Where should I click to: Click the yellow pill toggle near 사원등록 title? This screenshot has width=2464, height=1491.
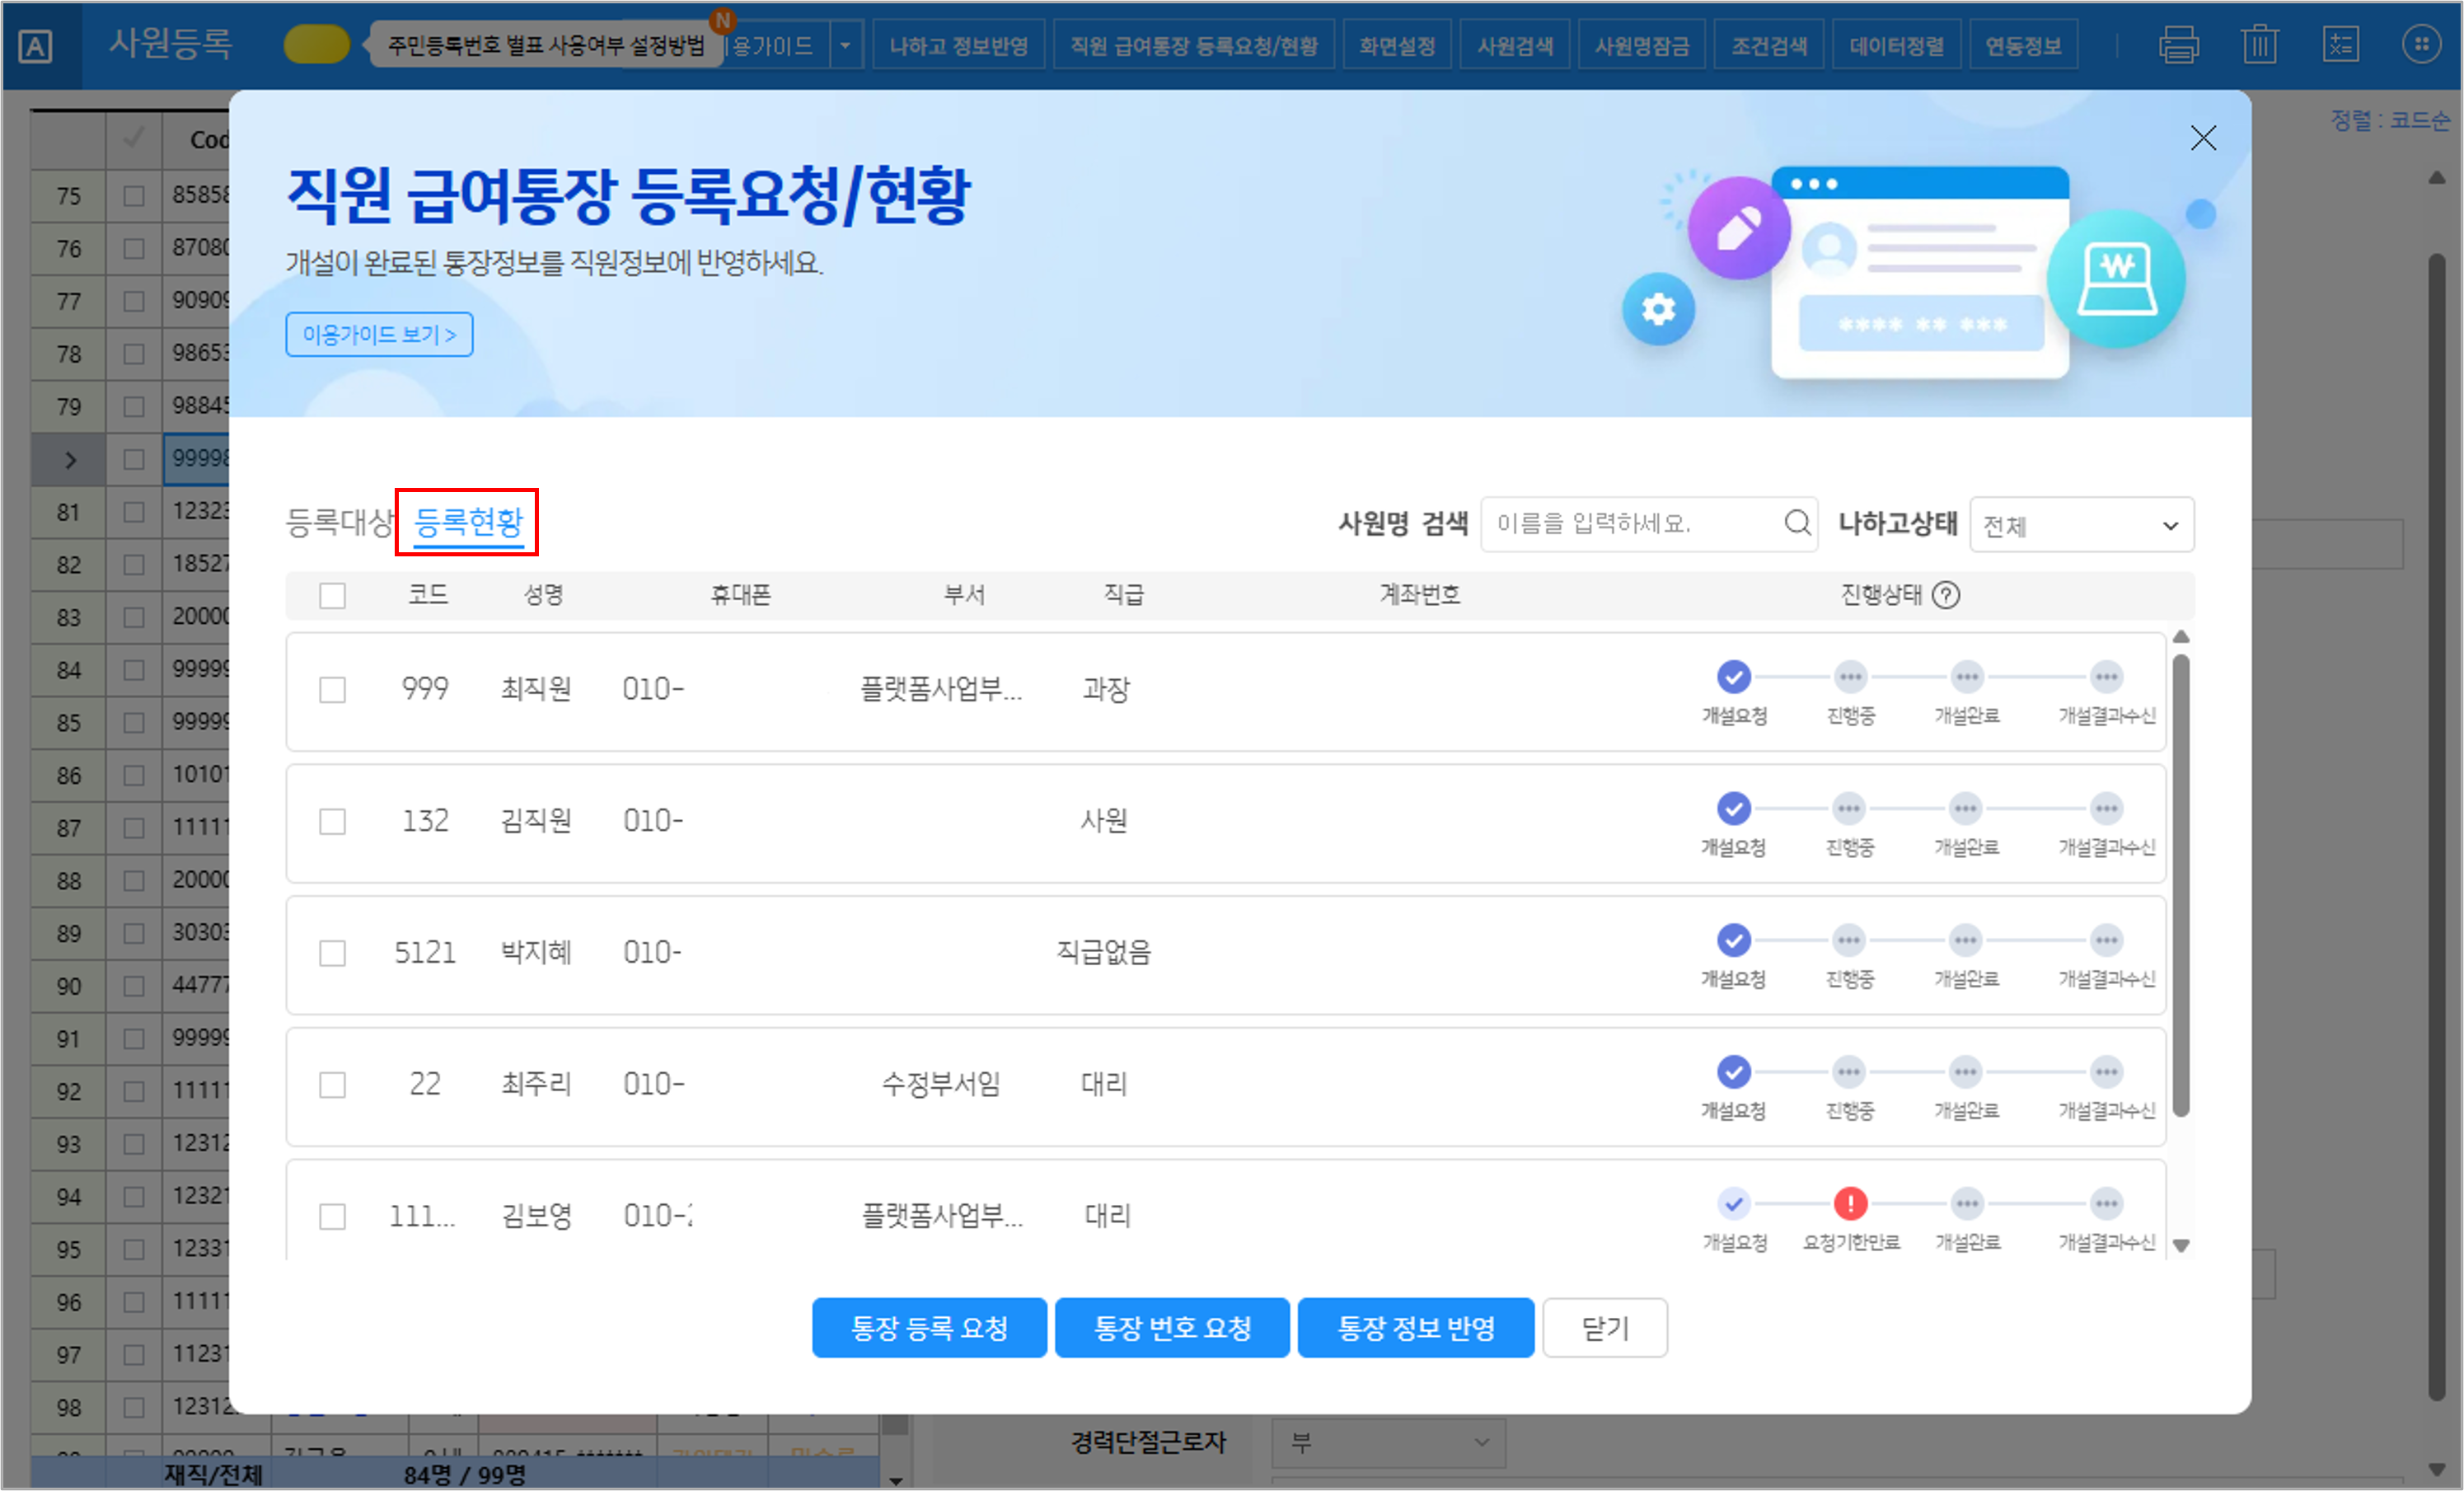316,45
